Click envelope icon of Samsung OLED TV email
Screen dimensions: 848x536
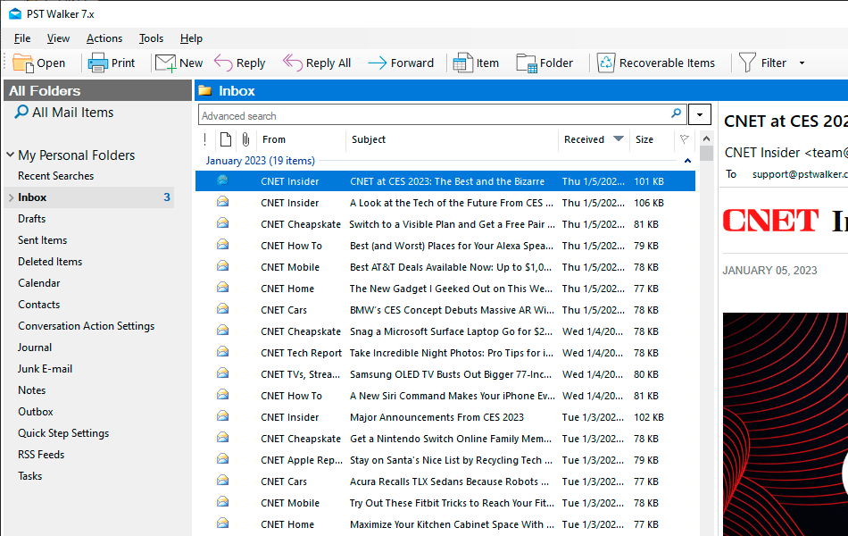[222, 373]
